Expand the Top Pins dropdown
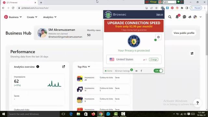Viewport: 208px width, 117px height. [84, 67]
